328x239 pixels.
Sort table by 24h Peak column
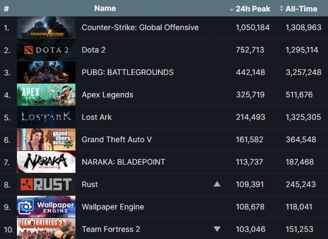[x=253, y=8]
